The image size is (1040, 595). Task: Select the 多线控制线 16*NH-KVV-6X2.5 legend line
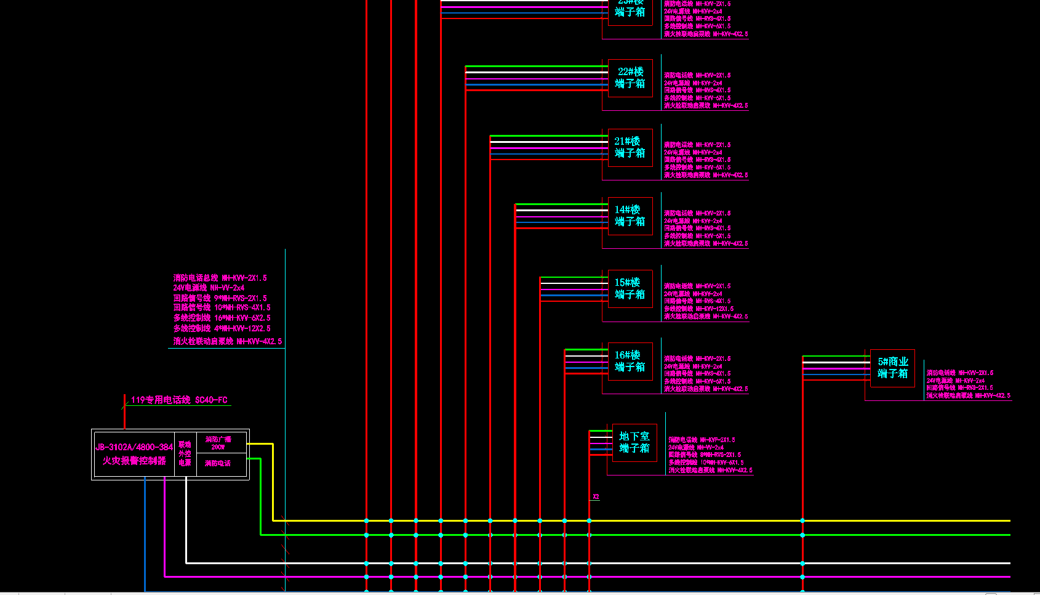click(222, 318)
